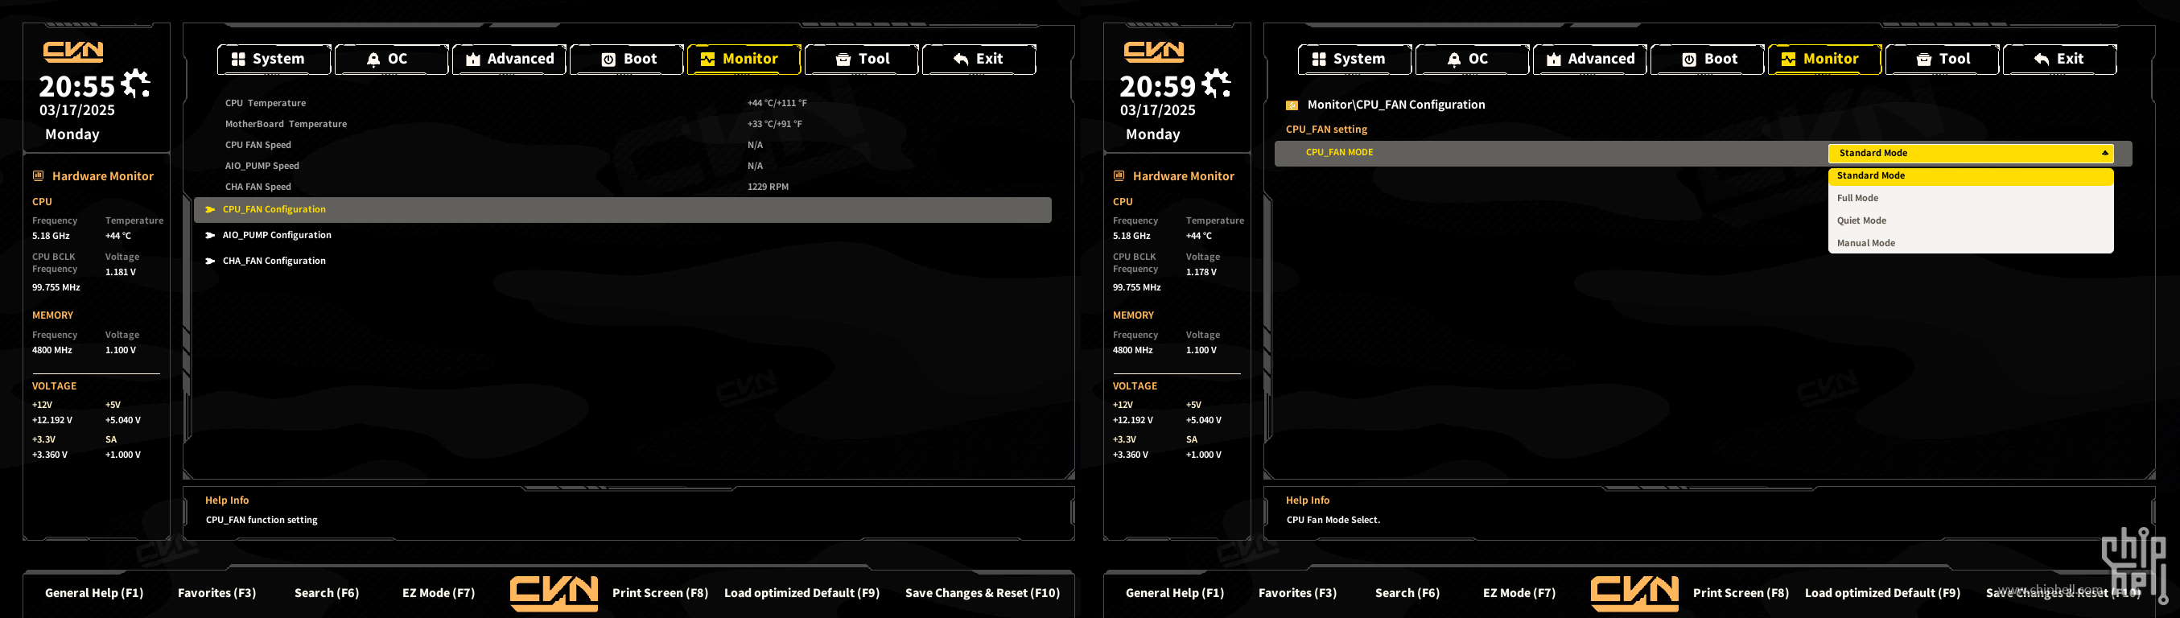Select the CPU_FAN MODE setting row label
The height and width of the screenshot is (618, 2180).
click(1340, 152)
